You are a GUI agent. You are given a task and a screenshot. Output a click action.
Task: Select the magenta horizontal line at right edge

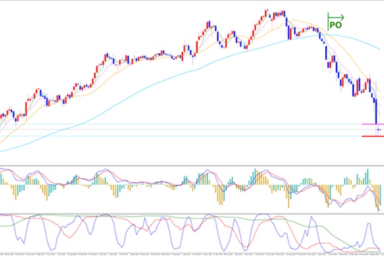point(372,124)
